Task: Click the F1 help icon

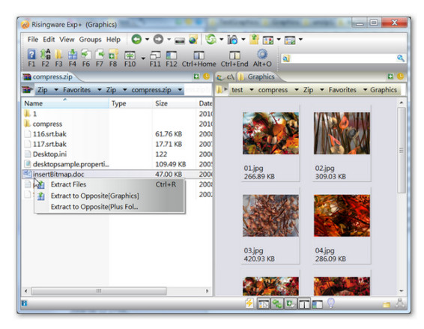Action: click(x=31, y=55)
